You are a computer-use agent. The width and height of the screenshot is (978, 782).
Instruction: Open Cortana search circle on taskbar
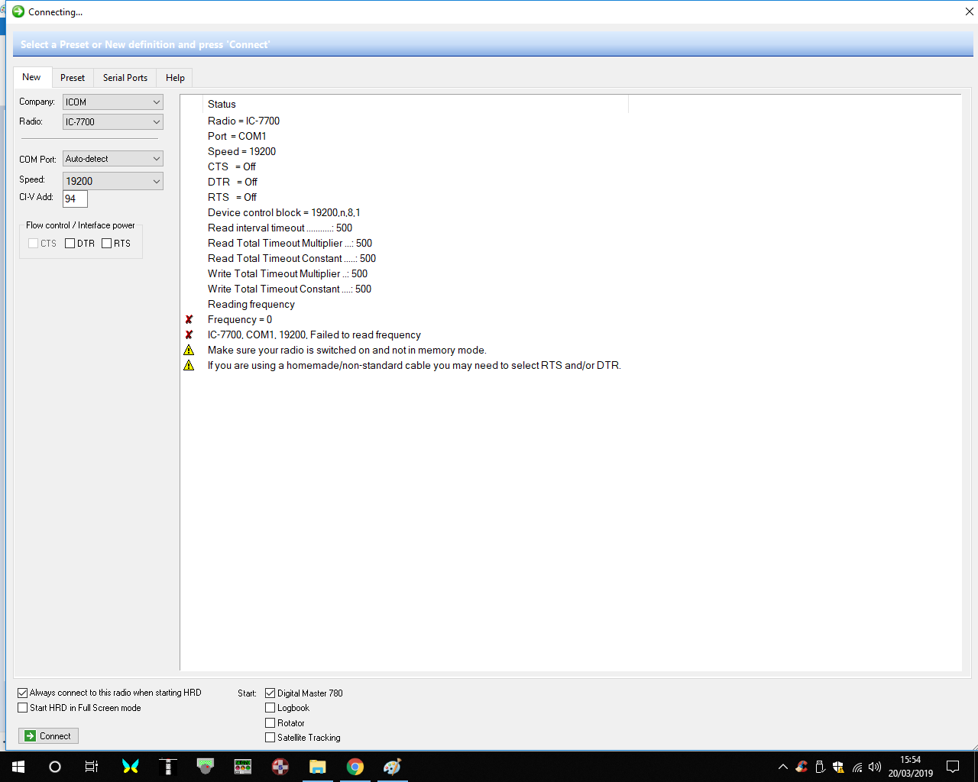[55, 767]
